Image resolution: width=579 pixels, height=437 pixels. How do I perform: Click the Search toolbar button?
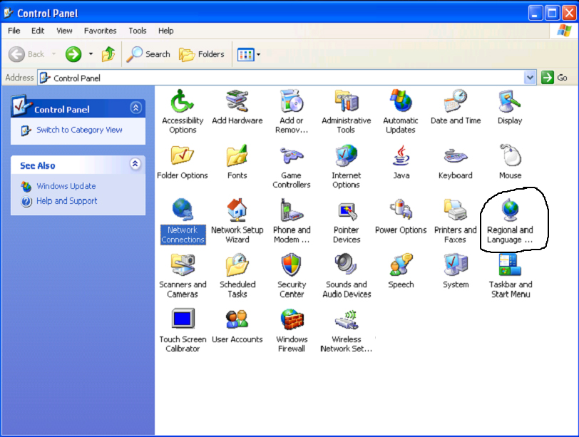(148, 54)
